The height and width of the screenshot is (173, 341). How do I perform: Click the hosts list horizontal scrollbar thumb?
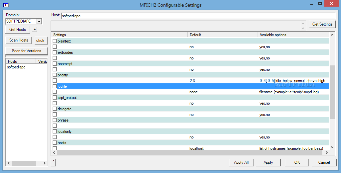click(x=24, y=163)
